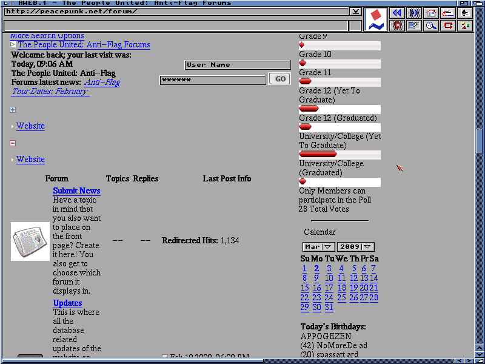Expand the collapsed category plus icon

pyautogui.click(x=13, y=110)
